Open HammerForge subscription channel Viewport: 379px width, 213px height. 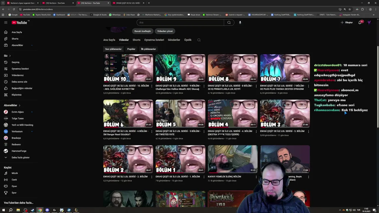(x=18, y=151)
